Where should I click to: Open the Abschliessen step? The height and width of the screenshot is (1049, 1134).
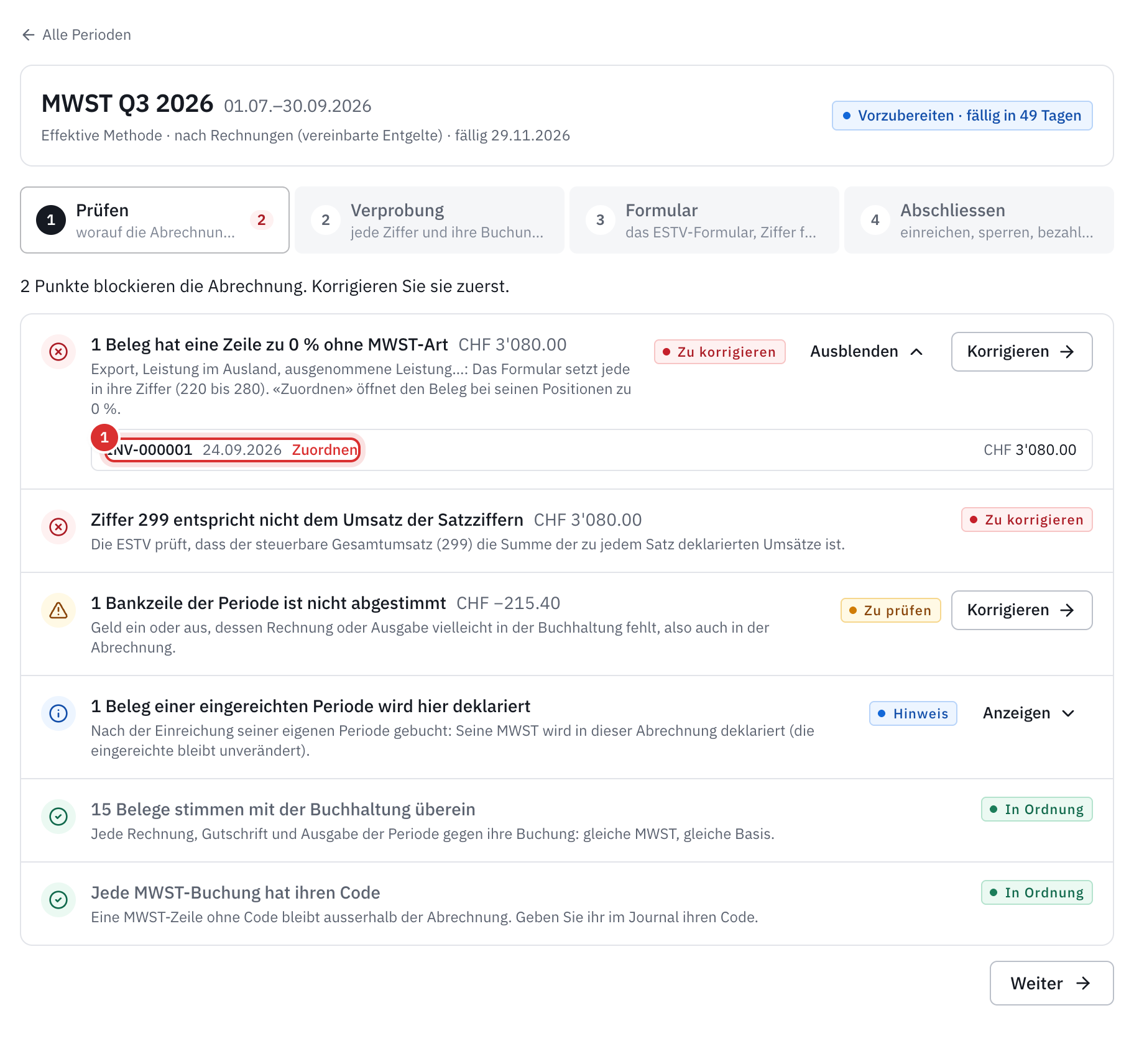979,220
